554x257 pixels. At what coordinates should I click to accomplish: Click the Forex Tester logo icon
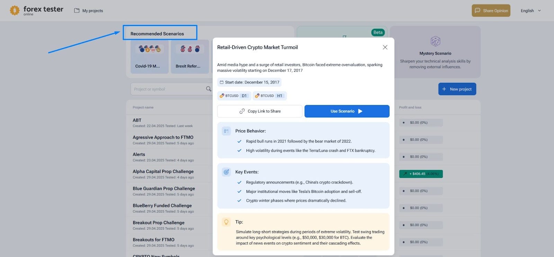pyautogui.click(x=15, y=10)
